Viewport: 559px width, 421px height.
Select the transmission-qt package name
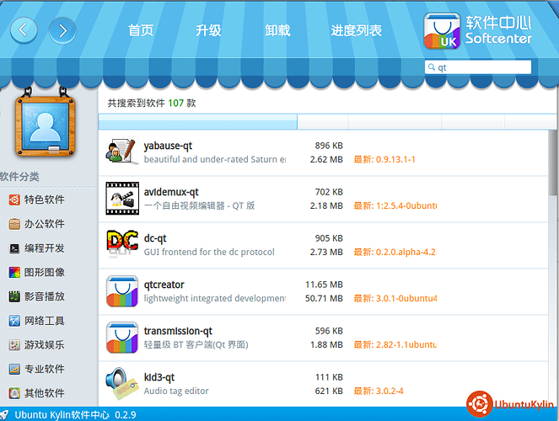(x=178, y=331)
